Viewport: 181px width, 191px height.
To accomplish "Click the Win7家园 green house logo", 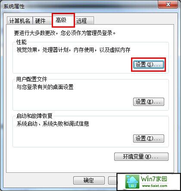I will pyautogui.click(x=132, y=181).
